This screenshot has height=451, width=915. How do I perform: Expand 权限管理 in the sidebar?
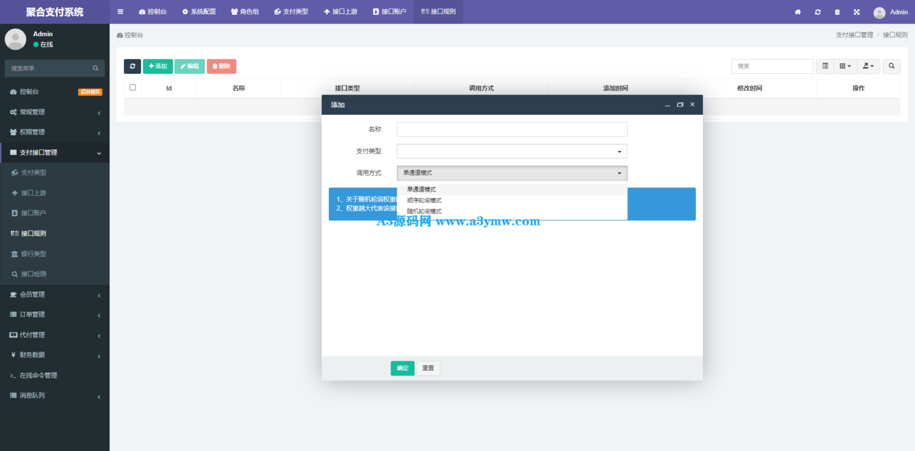pyautogui.click(x=55, y=132)
